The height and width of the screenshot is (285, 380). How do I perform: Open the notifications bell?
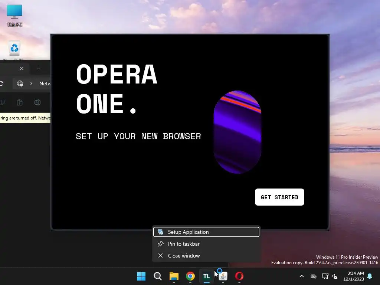370,276
